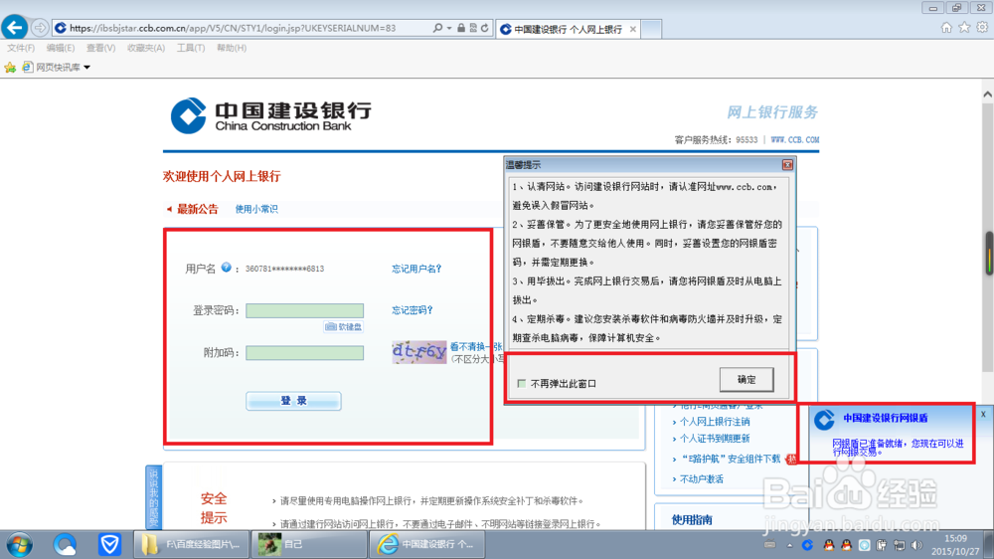The height and width of the screenshot is (559, 994).
Task: Close the 中国建设银行网银盾 popup
Action: click(983, 414)
